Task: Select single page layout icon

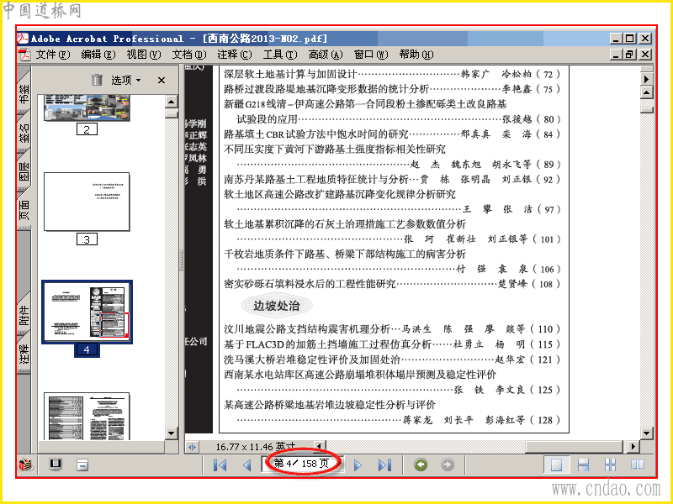Action: click(556, 465)
